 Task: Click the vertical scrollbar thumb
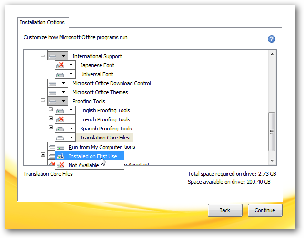coord(272,132)
